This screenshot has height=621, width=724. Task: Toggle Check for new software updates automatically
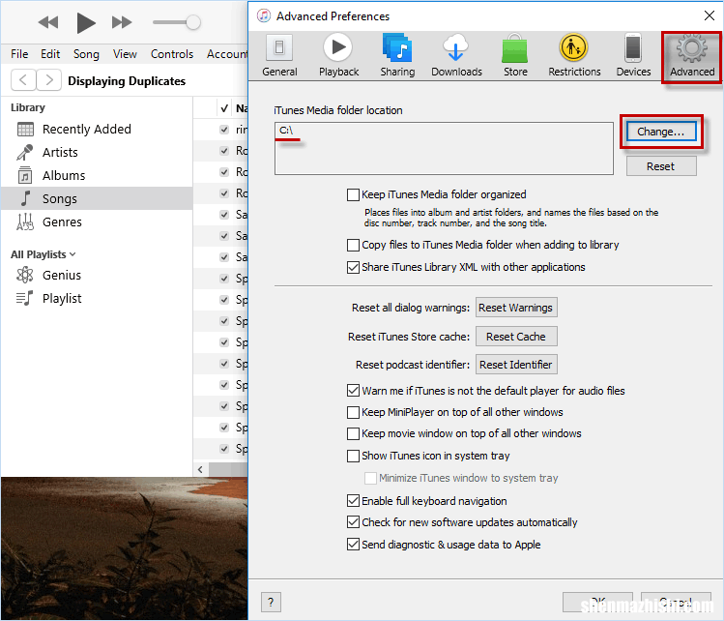pyautogui.click(x=353, y=522)
